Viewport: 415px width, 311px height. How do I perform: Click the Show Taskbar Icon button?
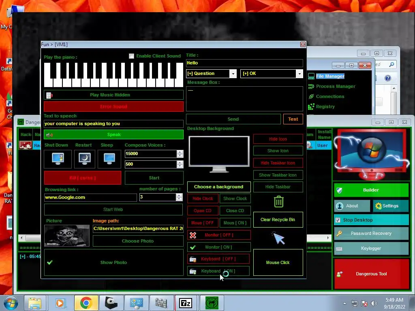click(x=278, y=175)
